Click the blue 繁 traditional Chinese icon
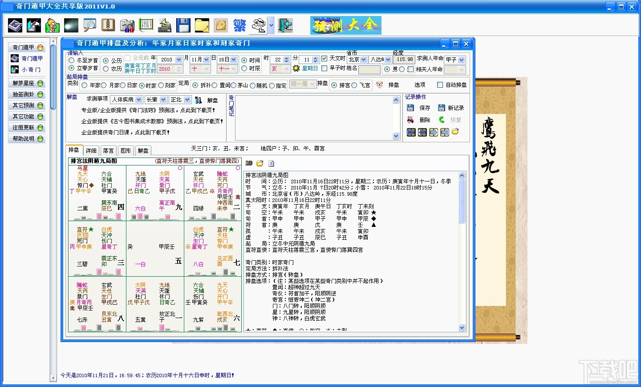This screenshot has width=641, height=387. pos(239,25)
